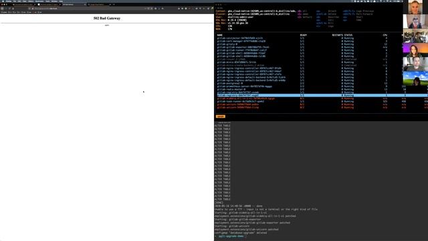Switch to the second browser tab
This screenshot has width=428, height=241.
(49, 5)
